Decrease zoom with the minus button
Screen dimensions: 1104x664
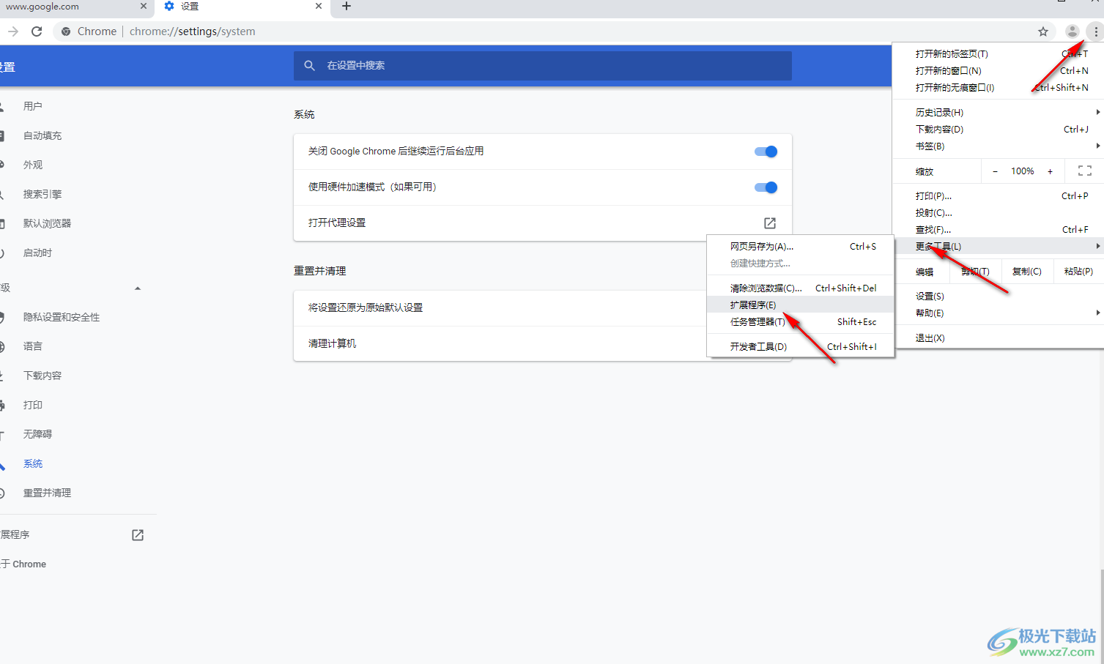[995, 171]
